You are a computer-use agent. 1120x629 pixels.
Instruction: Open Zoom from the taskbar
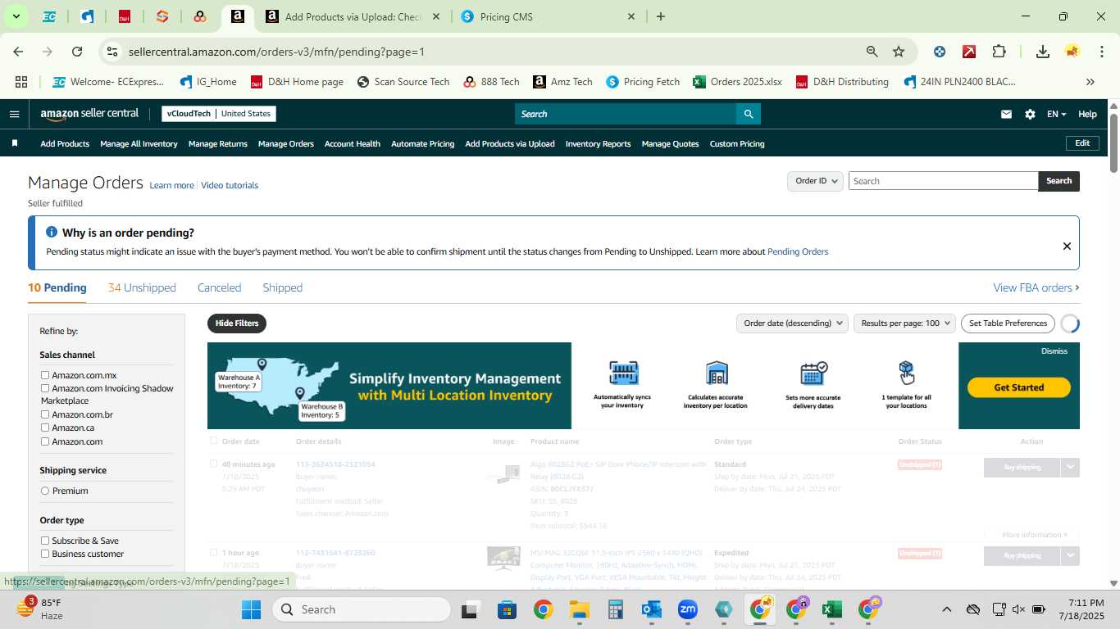click(x=687, y=609)
